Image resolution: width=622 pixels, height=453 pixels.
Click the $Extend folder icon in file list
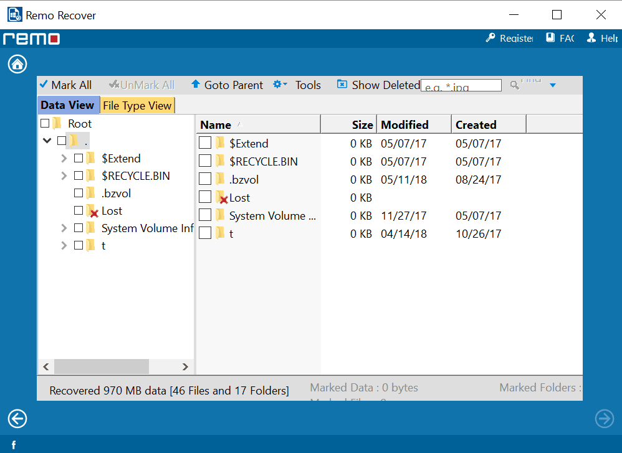(x=220, y=143)
